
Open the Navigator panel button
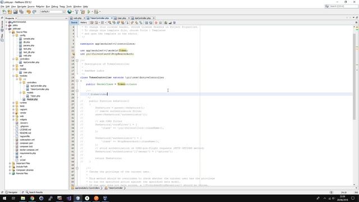pyautogui.click(x=11, y=192)
